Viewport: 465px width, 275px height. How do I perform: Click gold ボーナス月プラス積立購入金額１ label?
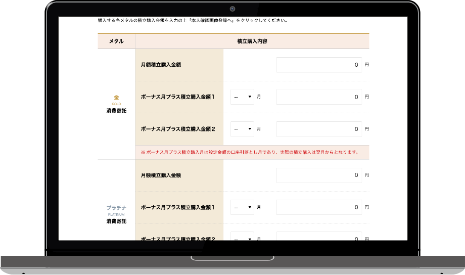coord(178,97)
